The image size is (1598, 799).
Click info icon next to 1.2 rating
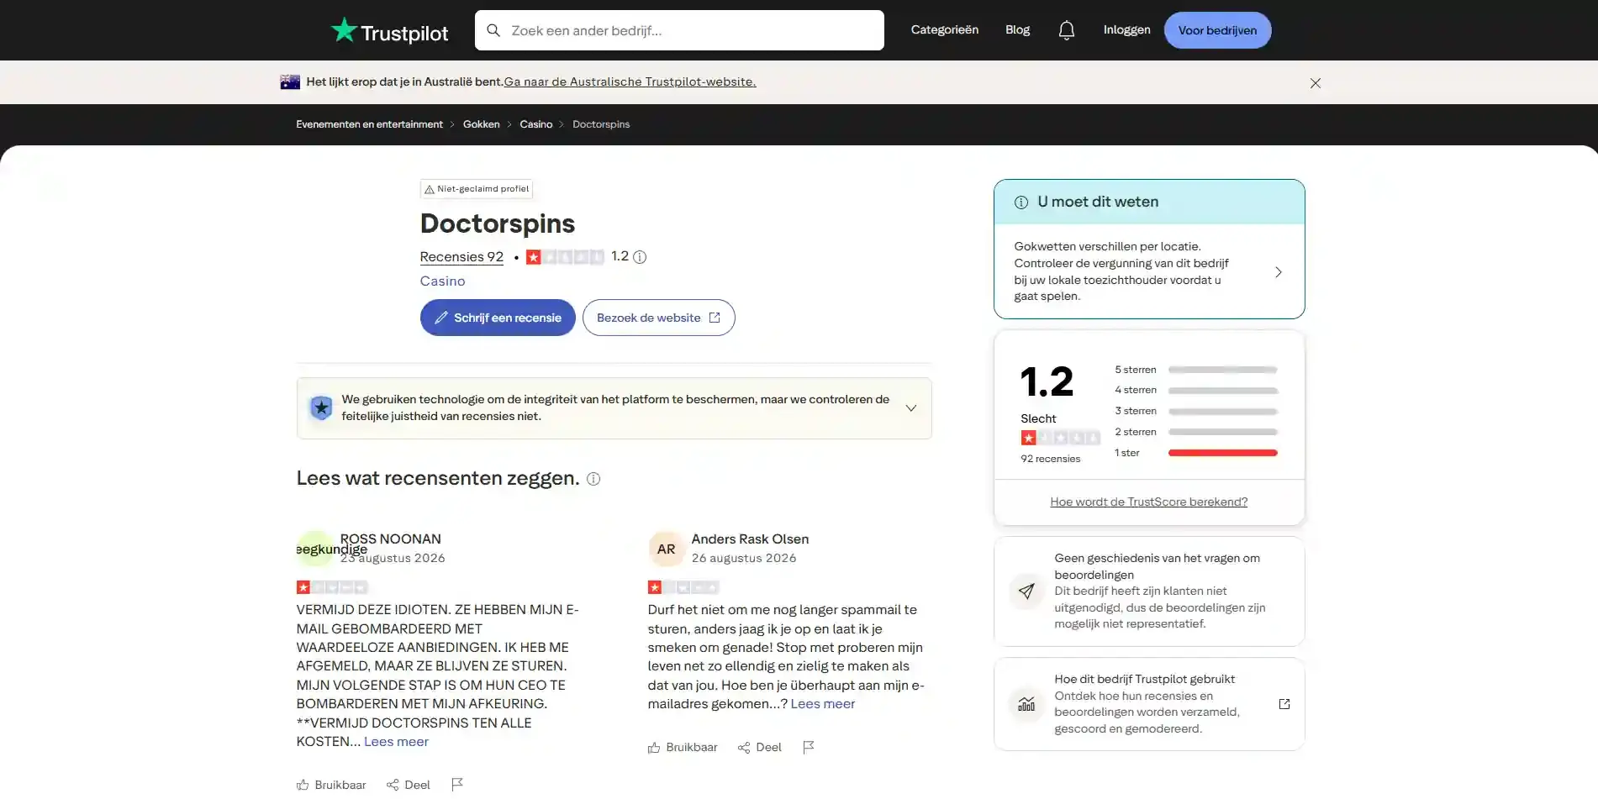click(x=640, y=257)
